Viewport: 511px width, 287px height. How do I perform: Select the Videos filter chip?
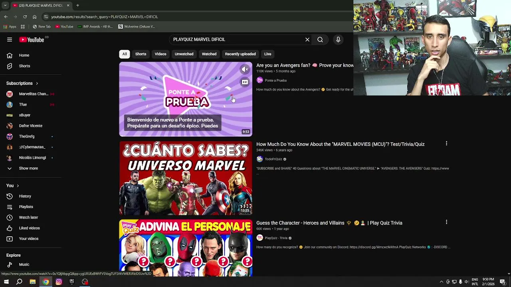tap(160, 54)
